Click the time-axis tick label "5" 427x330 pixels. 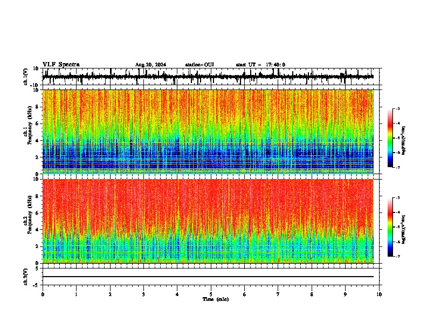211,294
